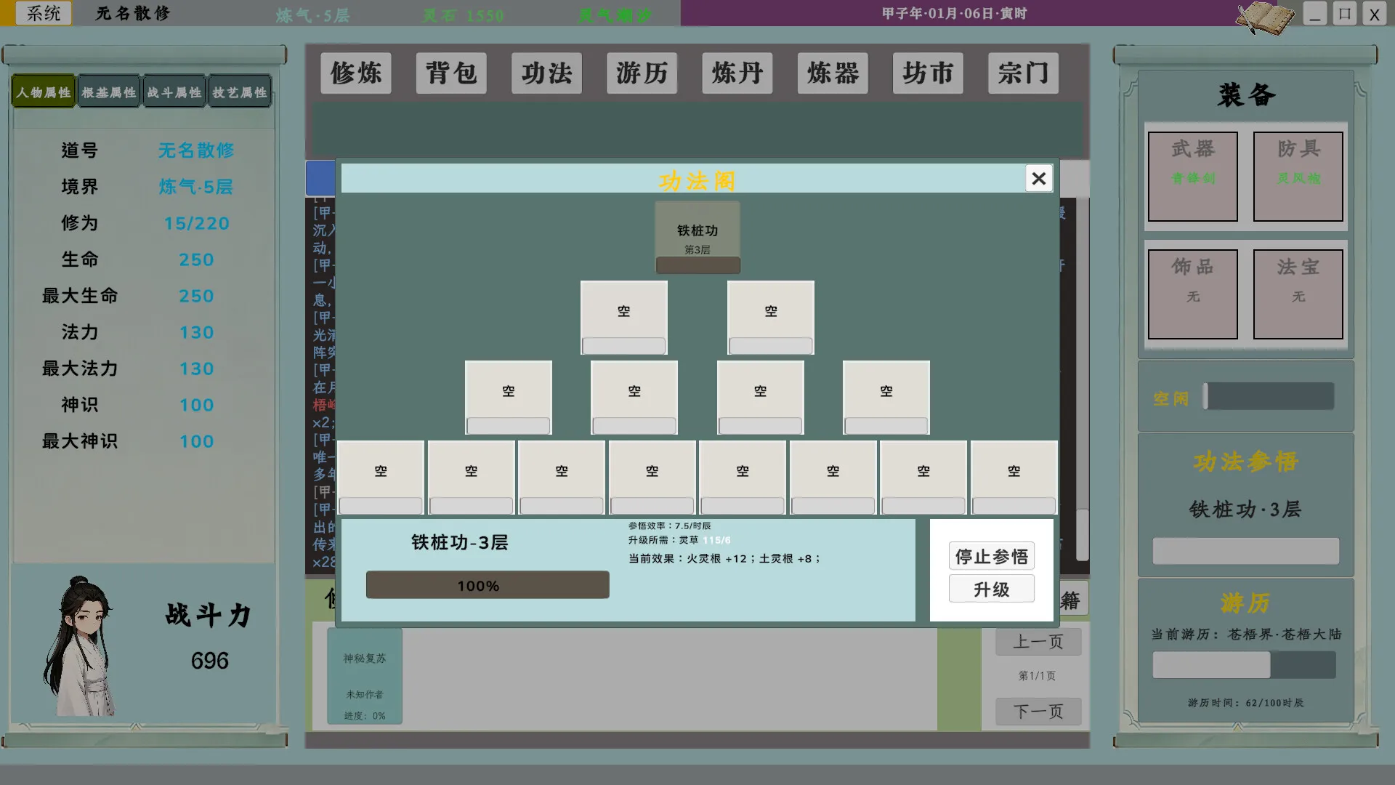This screenshot has width=1395, height=785.
Task: Select the 饰品 accessory slot
Action: (x=1193, y=294)
